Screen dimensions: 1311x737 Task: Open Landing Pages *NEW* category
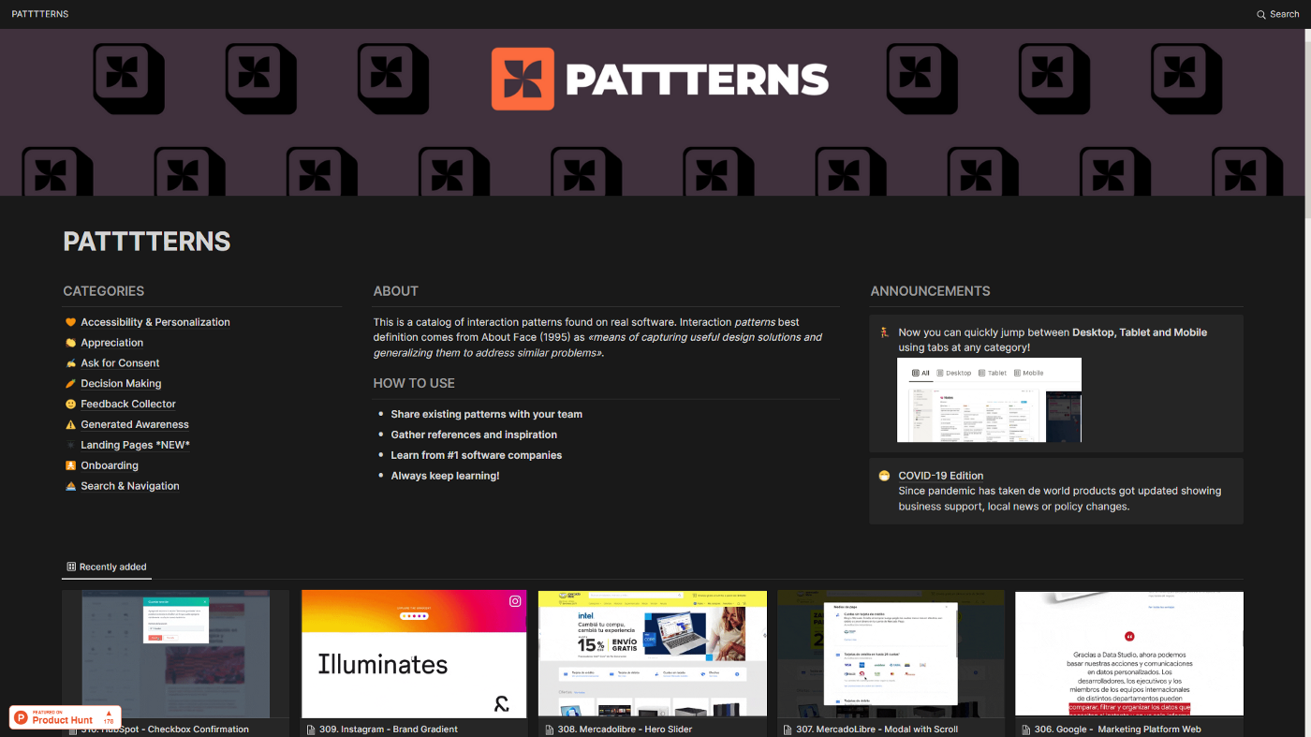[136, 446]
